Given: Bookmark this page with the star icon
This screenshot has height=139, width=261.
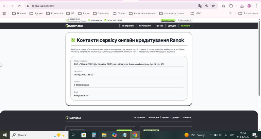Looking at the screenshot, I should [x=213, y=6].
